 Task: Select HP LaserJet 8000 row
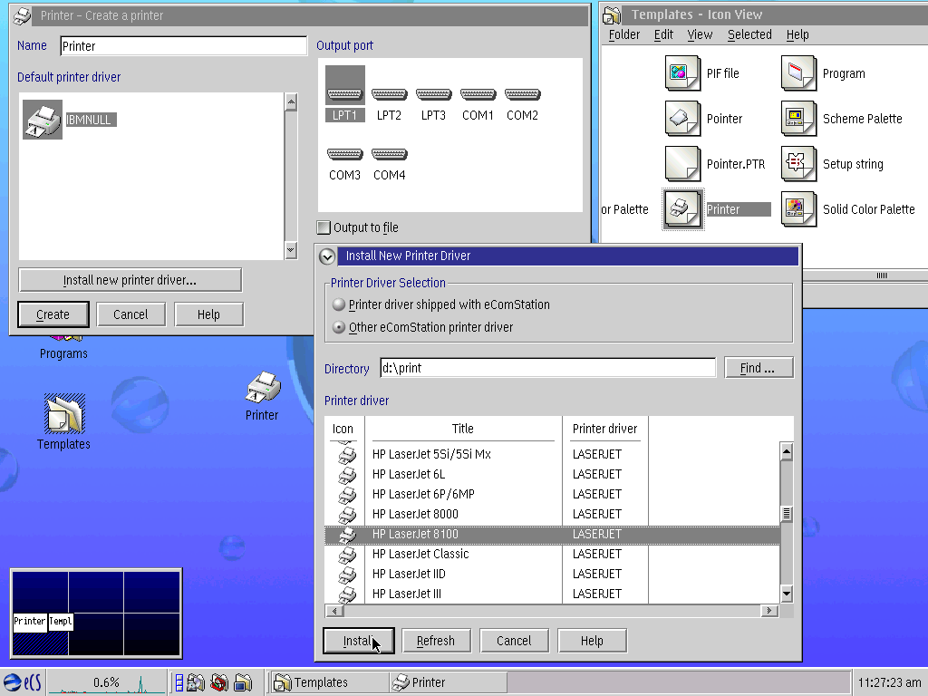pyautogui.click(x=552, y=515)
